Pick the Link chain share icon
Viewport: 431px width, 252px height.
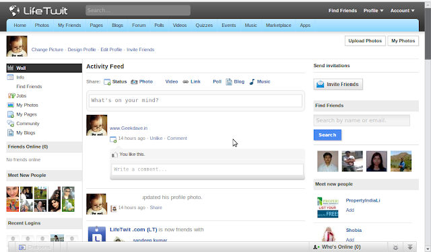[x=186, y=82]
